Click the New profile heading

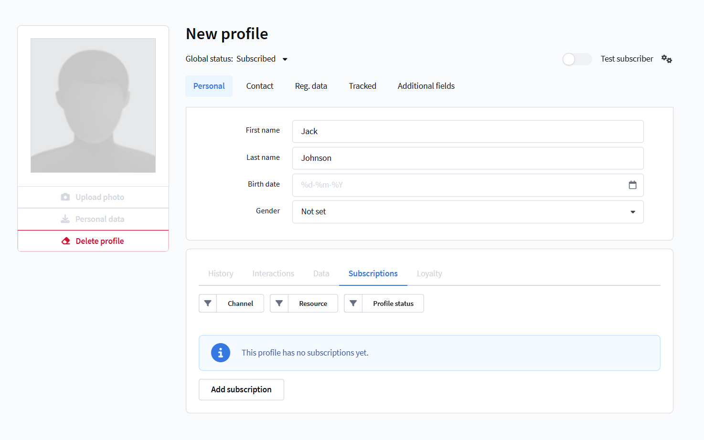pos(227,34)
